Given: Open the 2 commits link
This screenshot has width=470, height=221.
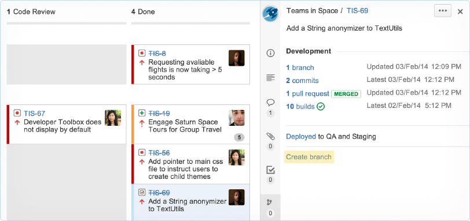Looking at the screenshot, I should tap(302, 81).
